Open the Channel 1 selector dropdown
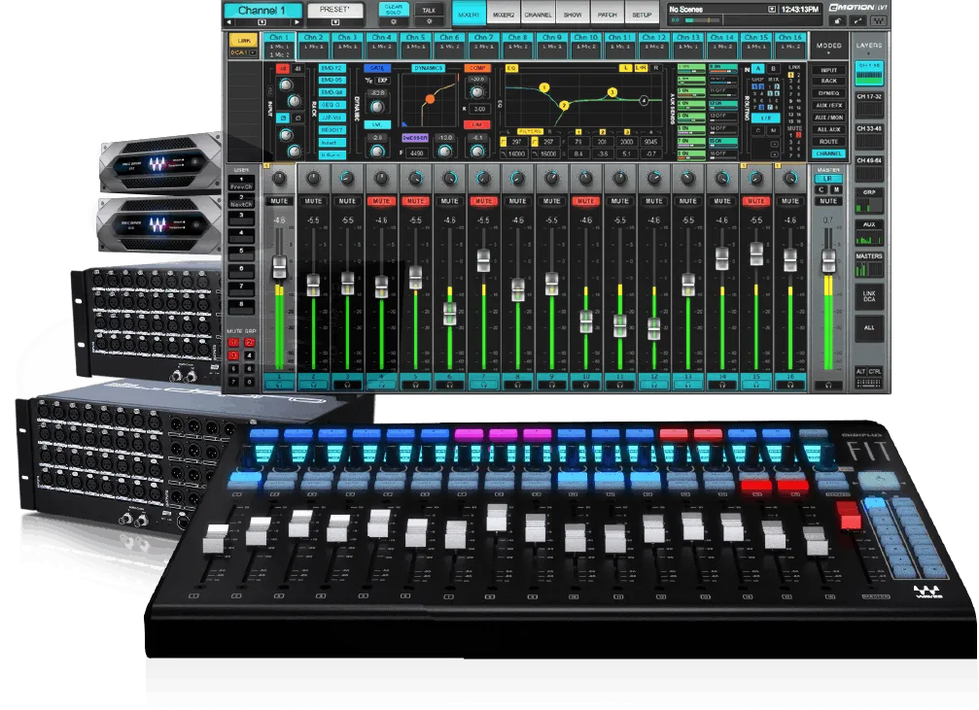Image resolution: width=979 pixels, height=710 pixels. [x=262, y=20]
